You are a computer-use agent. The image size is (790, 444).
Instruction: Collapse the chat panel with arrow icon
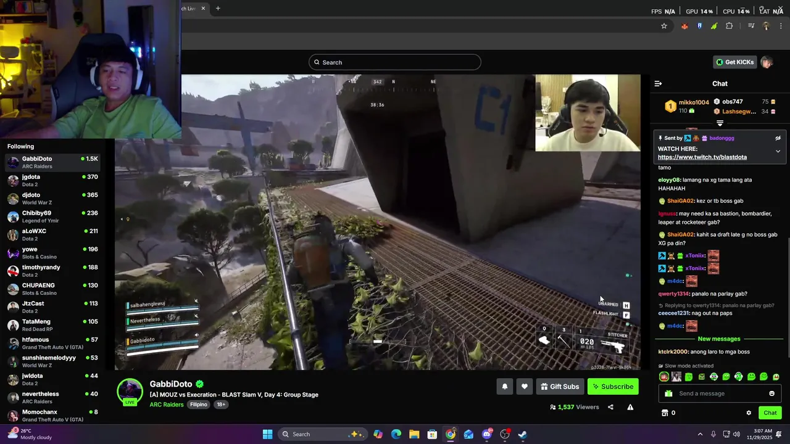click(658, 83)
